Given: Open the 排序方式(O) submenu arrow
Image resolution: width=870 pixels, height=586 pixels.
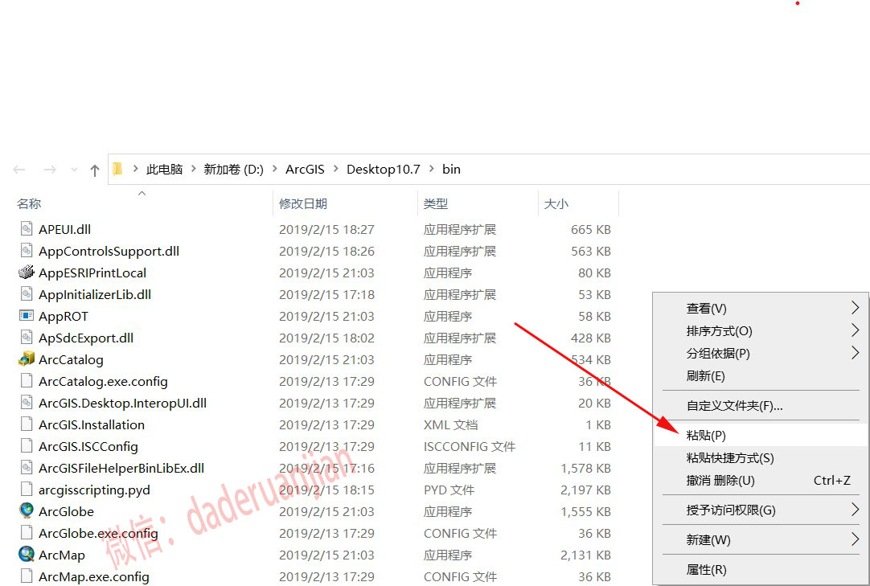Looking at the screenshot, I should coord(855,330).
